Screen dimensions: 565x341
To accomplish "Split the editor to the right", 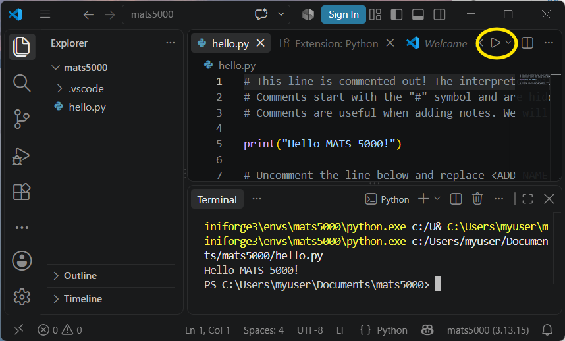I will (x=527, y=43).
